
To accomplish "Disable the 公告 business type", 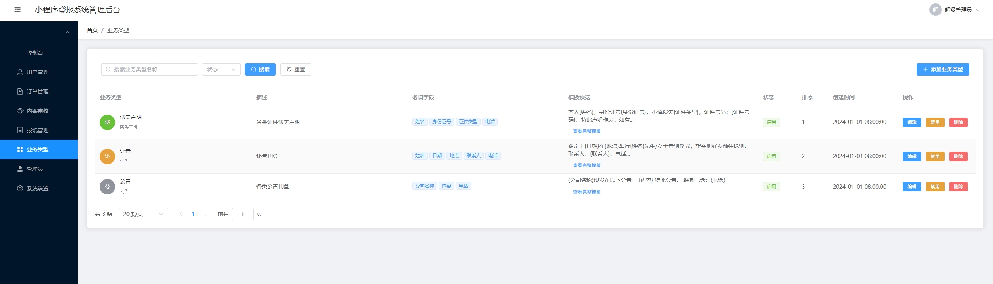I will (x=935, y=187).
